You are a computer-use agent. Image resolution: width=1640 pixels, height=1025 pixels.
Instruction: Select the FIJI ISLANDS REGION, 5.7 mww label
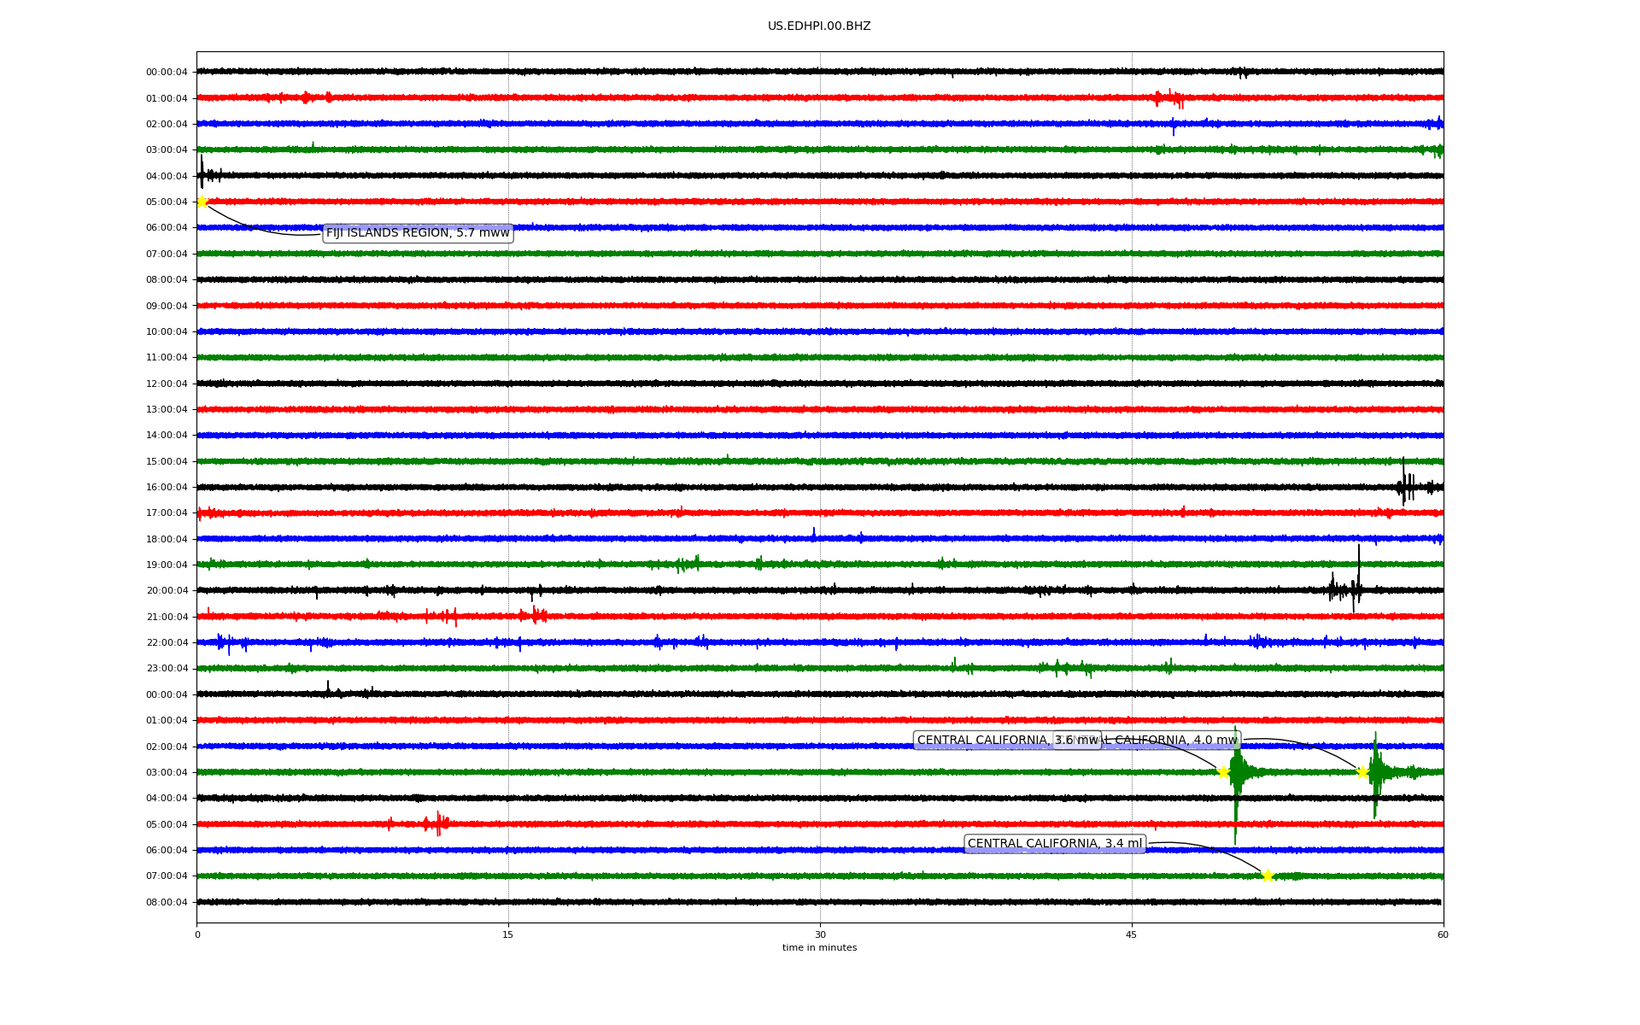(x=418, y=233)
